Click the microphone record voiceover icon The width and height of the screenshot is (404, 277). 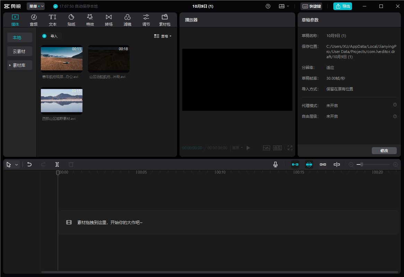275,164
